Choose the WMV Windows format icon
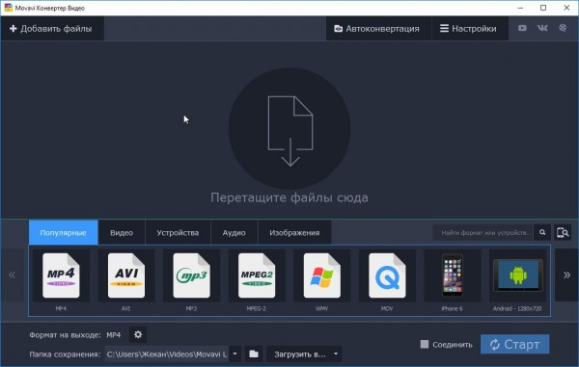 point(322,275)
